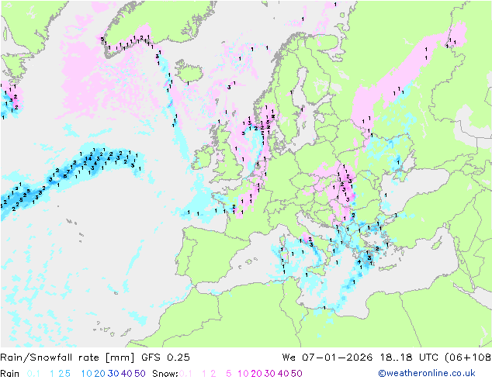This screenshot has width=492, height=380.
Task: Pick the Snow legend value 0.1
Action: click(x=185, y=374)
